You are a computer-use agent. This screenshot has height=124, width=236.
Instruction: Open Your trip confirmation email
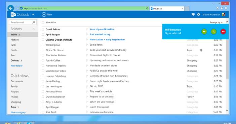click(x=102, y=29)
